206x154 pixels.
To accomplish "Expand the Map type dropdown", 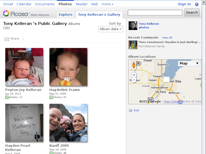I will coord(190,63).
